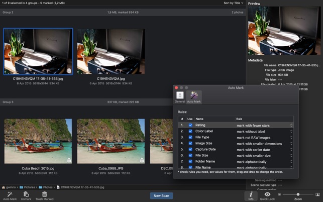Click the Preview image in info panel
The width and height of the screenshot is (323, 202).
coord(284,31)
